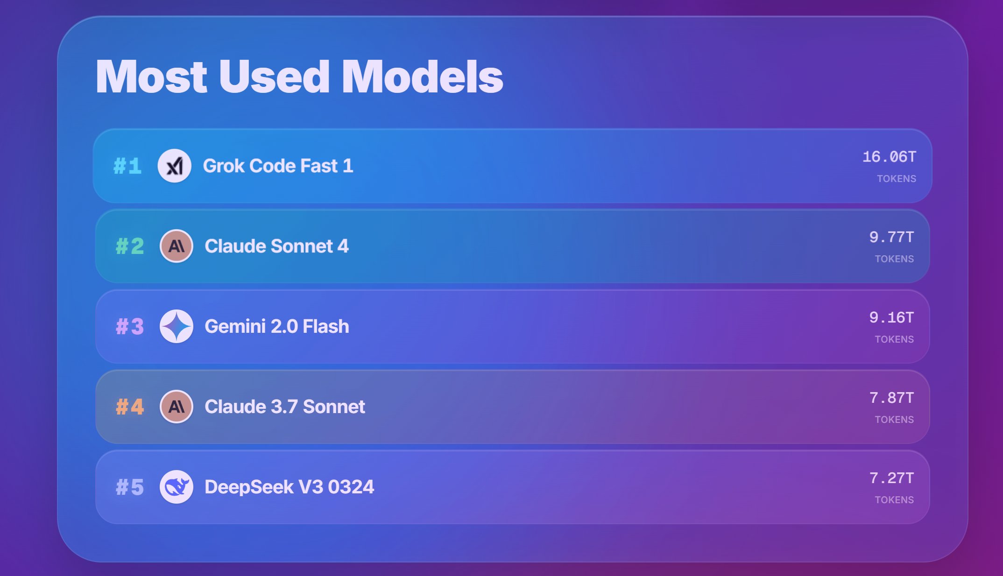
Task: Select the Gemini 2.0 Flash model name
Action: click(x=276, y=326)
